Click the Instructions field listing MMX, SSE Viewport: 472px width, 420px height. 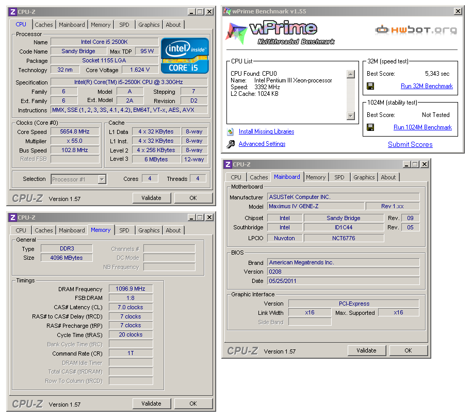[x=129, y=110]
